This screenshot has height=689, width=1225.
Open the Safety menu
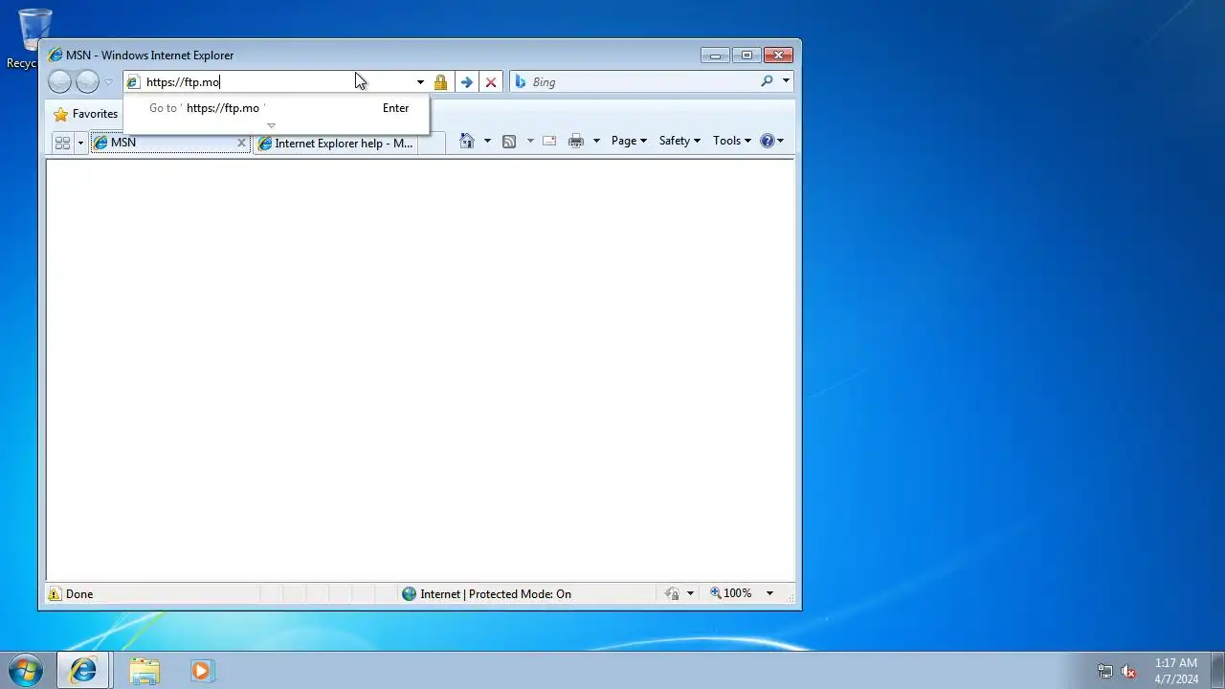point(679,141)
